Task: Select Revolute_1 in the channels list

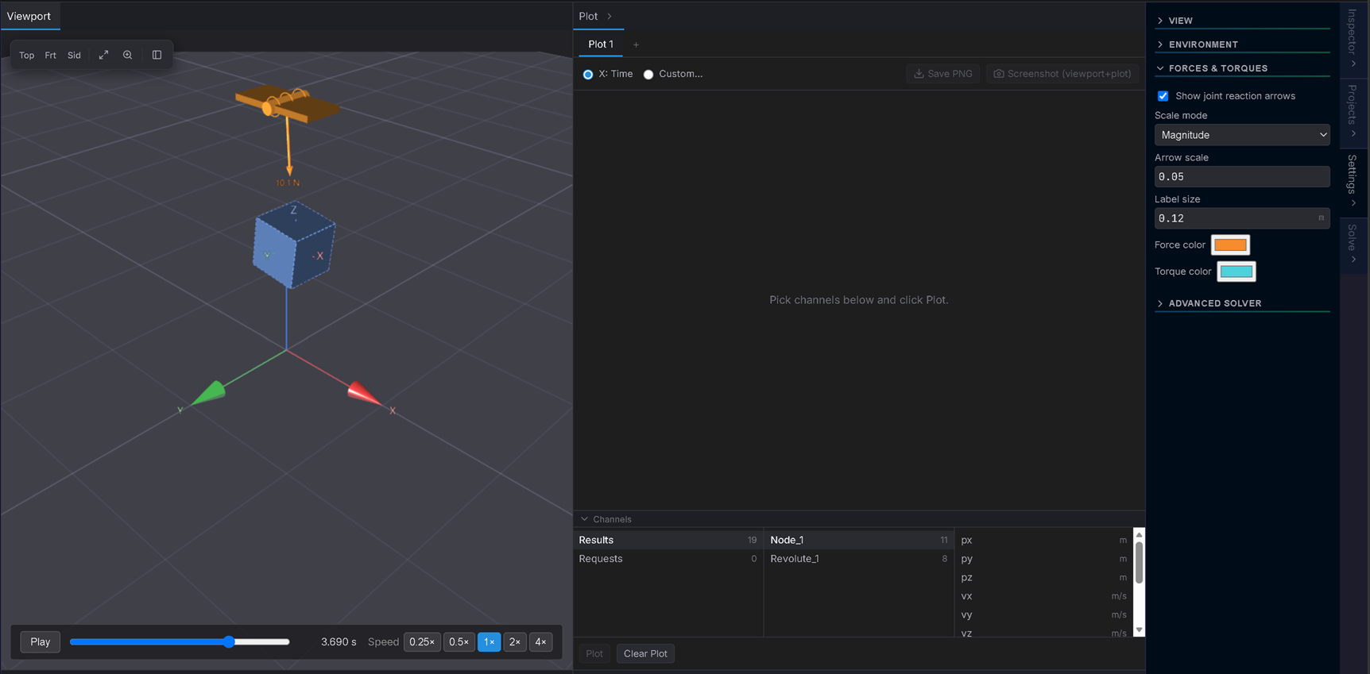Action: coord(859,559)
